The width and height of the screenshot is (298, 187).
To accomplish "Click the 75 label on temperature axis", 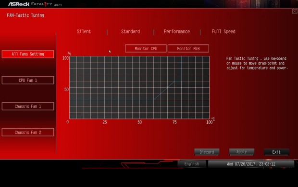I will pos(174,122).
